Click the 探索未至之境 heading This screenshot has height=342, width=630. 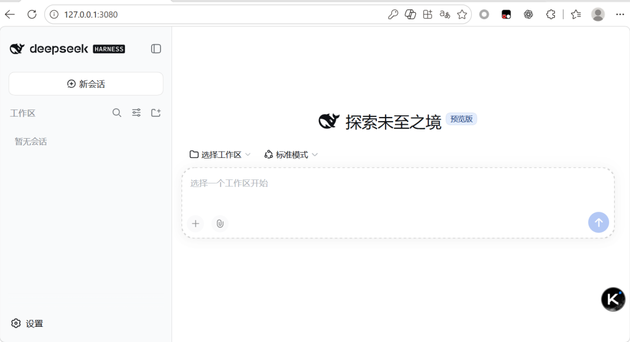click(x=393, y=122)
